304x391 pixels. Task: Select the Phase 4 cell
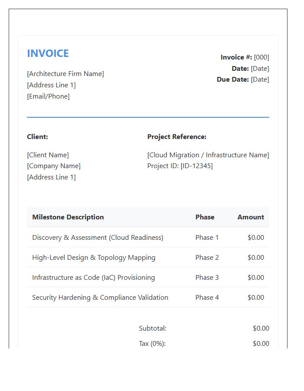(x=207, y=297)
